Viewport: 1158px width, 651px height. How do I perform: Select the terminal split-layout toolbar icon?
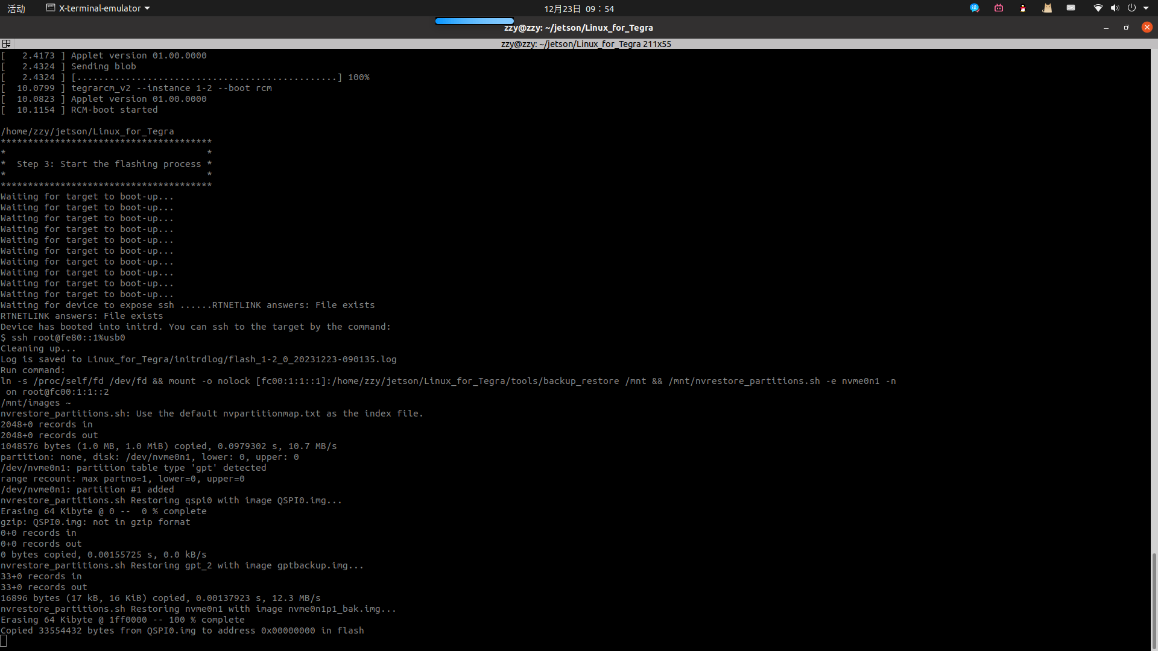(7, 43)
